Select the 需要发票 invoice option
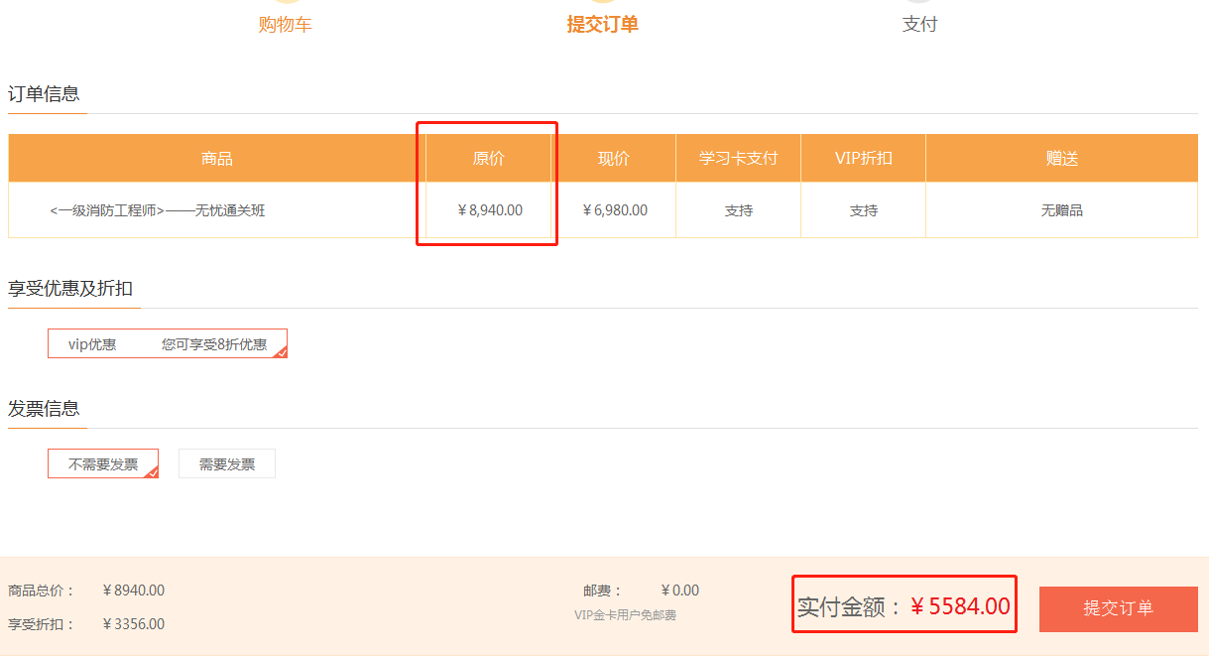Image resolution: width=1209 pixels, height=658 pixels. (x=227, y=463)
